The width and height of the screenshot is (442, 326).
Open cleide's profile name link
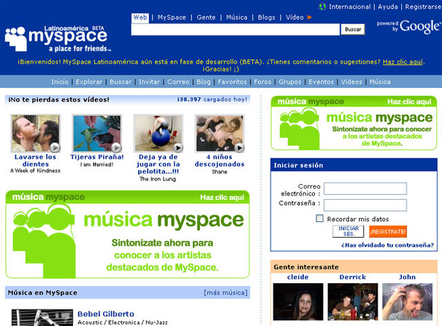click(x=298, y=277)
